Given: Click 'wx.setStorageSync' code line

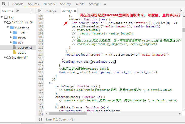Looking at the screenshot, I should click(x=116, y=26).
